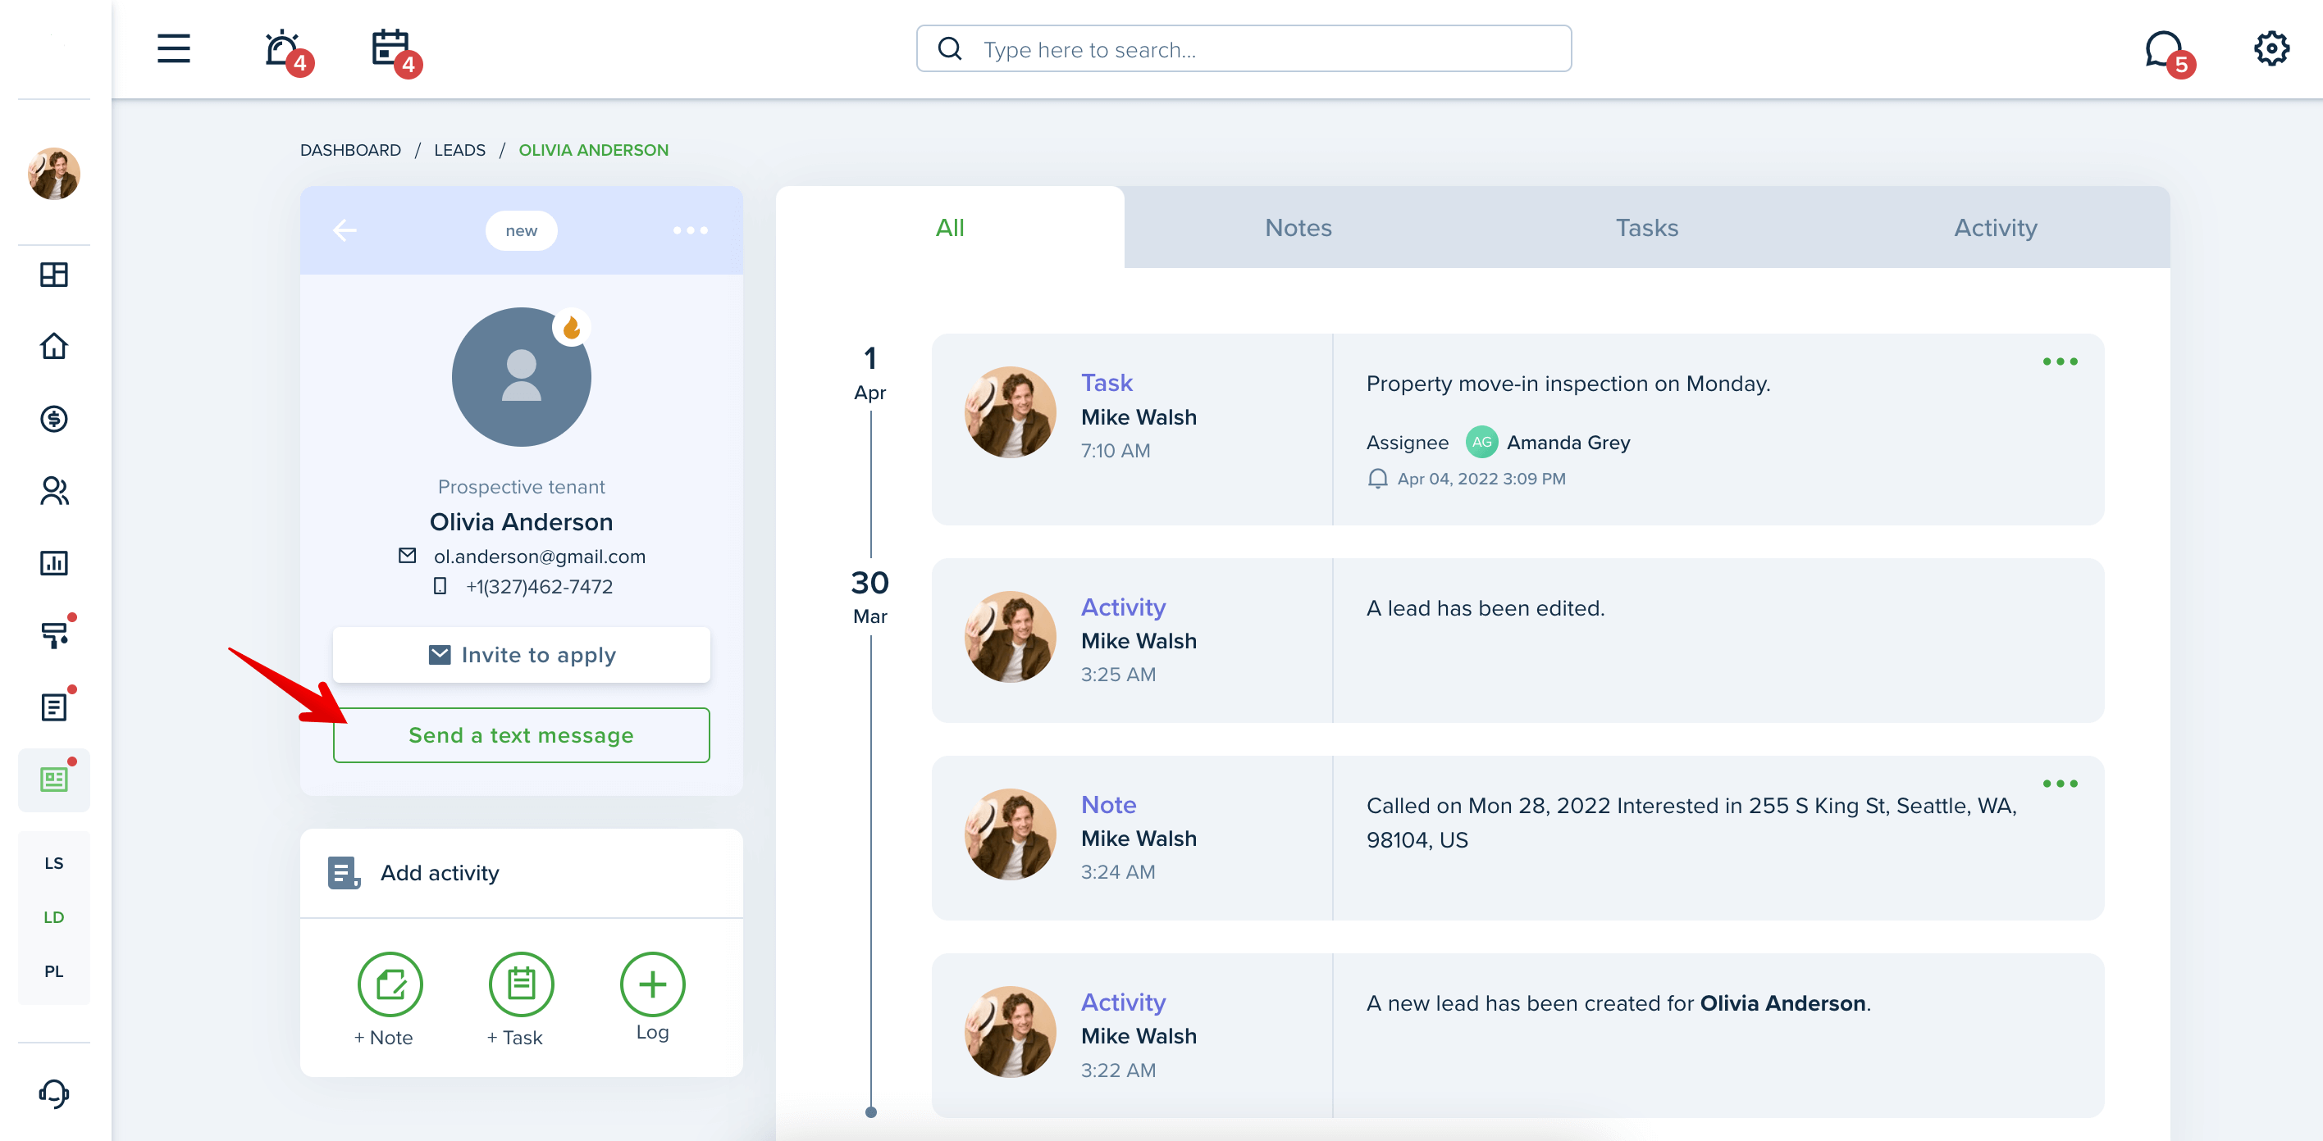Click Olivia Anderson bold name in activity

point(1782,1003)
